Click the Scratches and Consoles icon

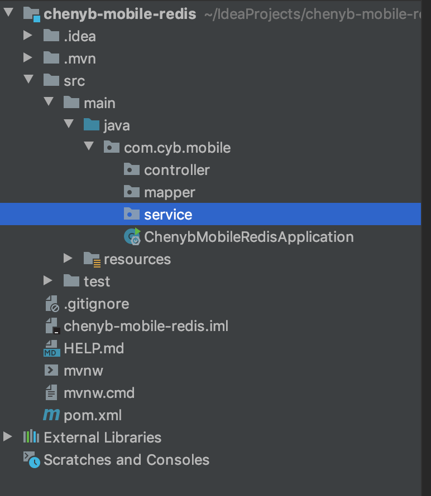[32, 460]
